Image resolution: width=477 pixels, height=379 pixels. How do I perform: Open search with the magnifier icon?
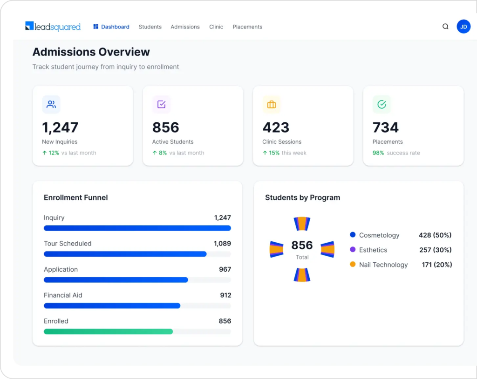coord(445,27)
